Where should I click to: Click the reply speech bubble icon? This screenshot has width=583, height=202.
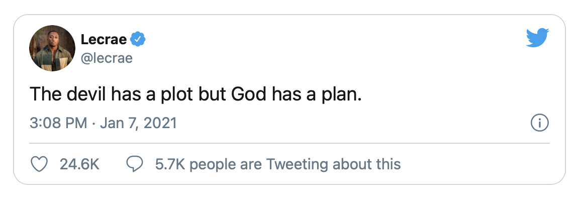point(134,164)
